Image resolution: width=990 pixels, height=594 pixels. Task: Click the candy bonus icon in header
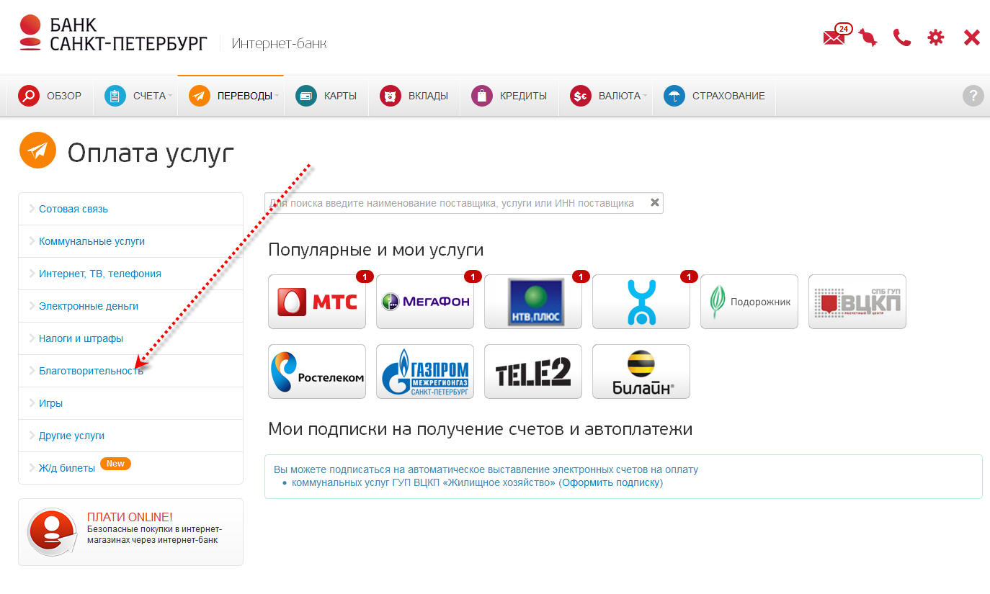(x=868, y=37)
